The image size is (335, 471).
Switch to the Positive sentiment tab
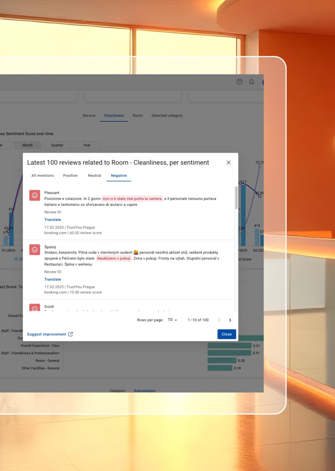pyautogui.click(x=70, y=175)
